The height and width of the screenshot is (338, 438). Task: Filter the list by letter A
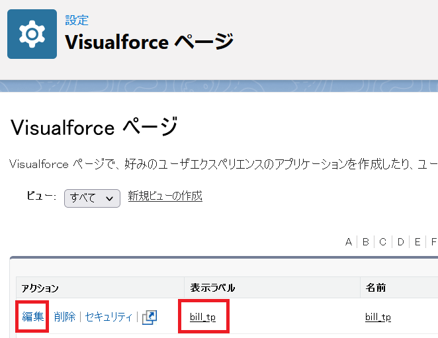point(348,241)
